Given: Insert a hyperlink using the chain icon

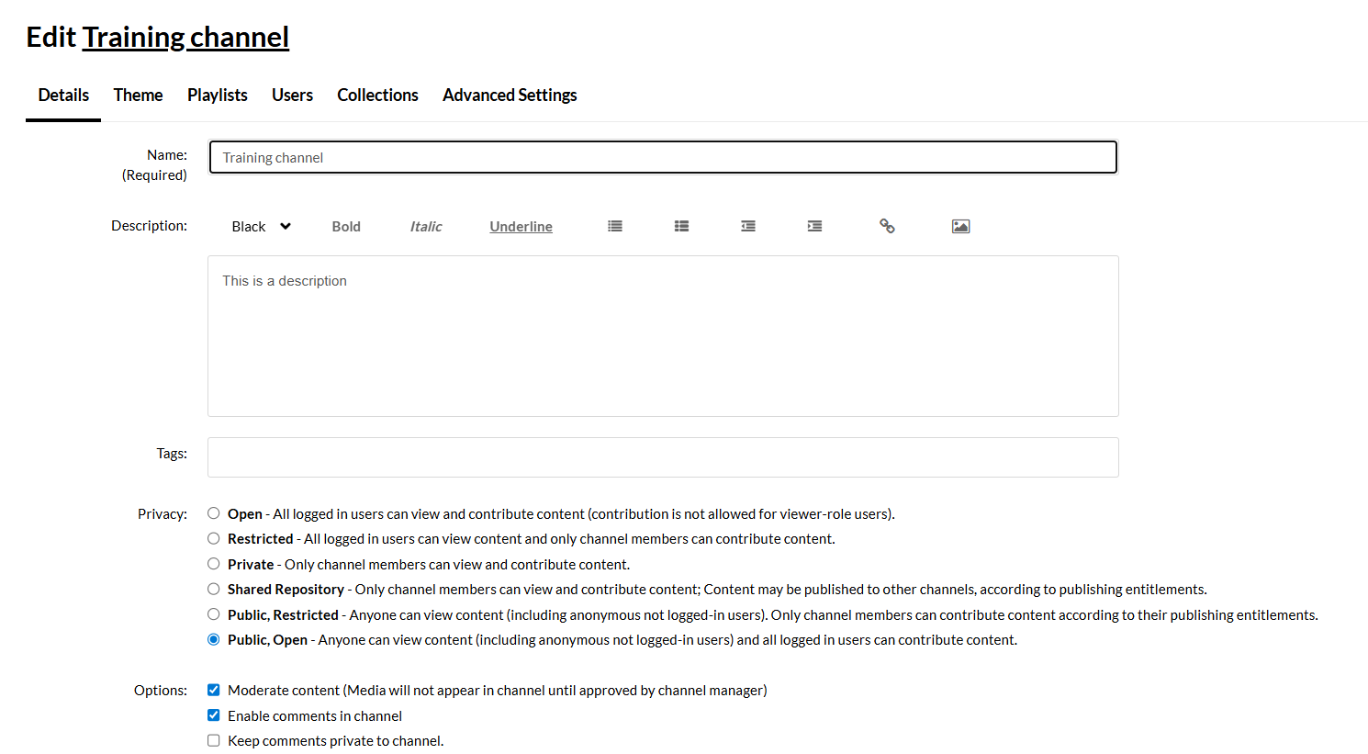Looking at the screenshot, I should pyautogui.click(x=887, y=226).
